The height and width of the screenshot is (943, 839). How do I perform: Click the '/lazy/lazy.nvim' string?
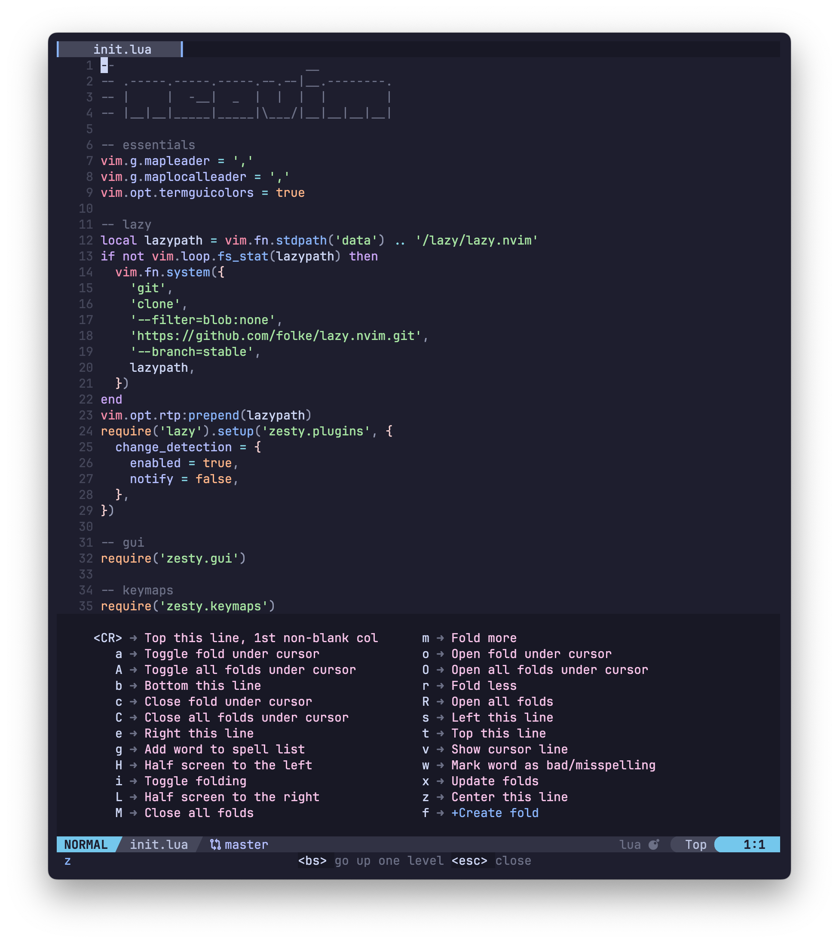[477, 240]
